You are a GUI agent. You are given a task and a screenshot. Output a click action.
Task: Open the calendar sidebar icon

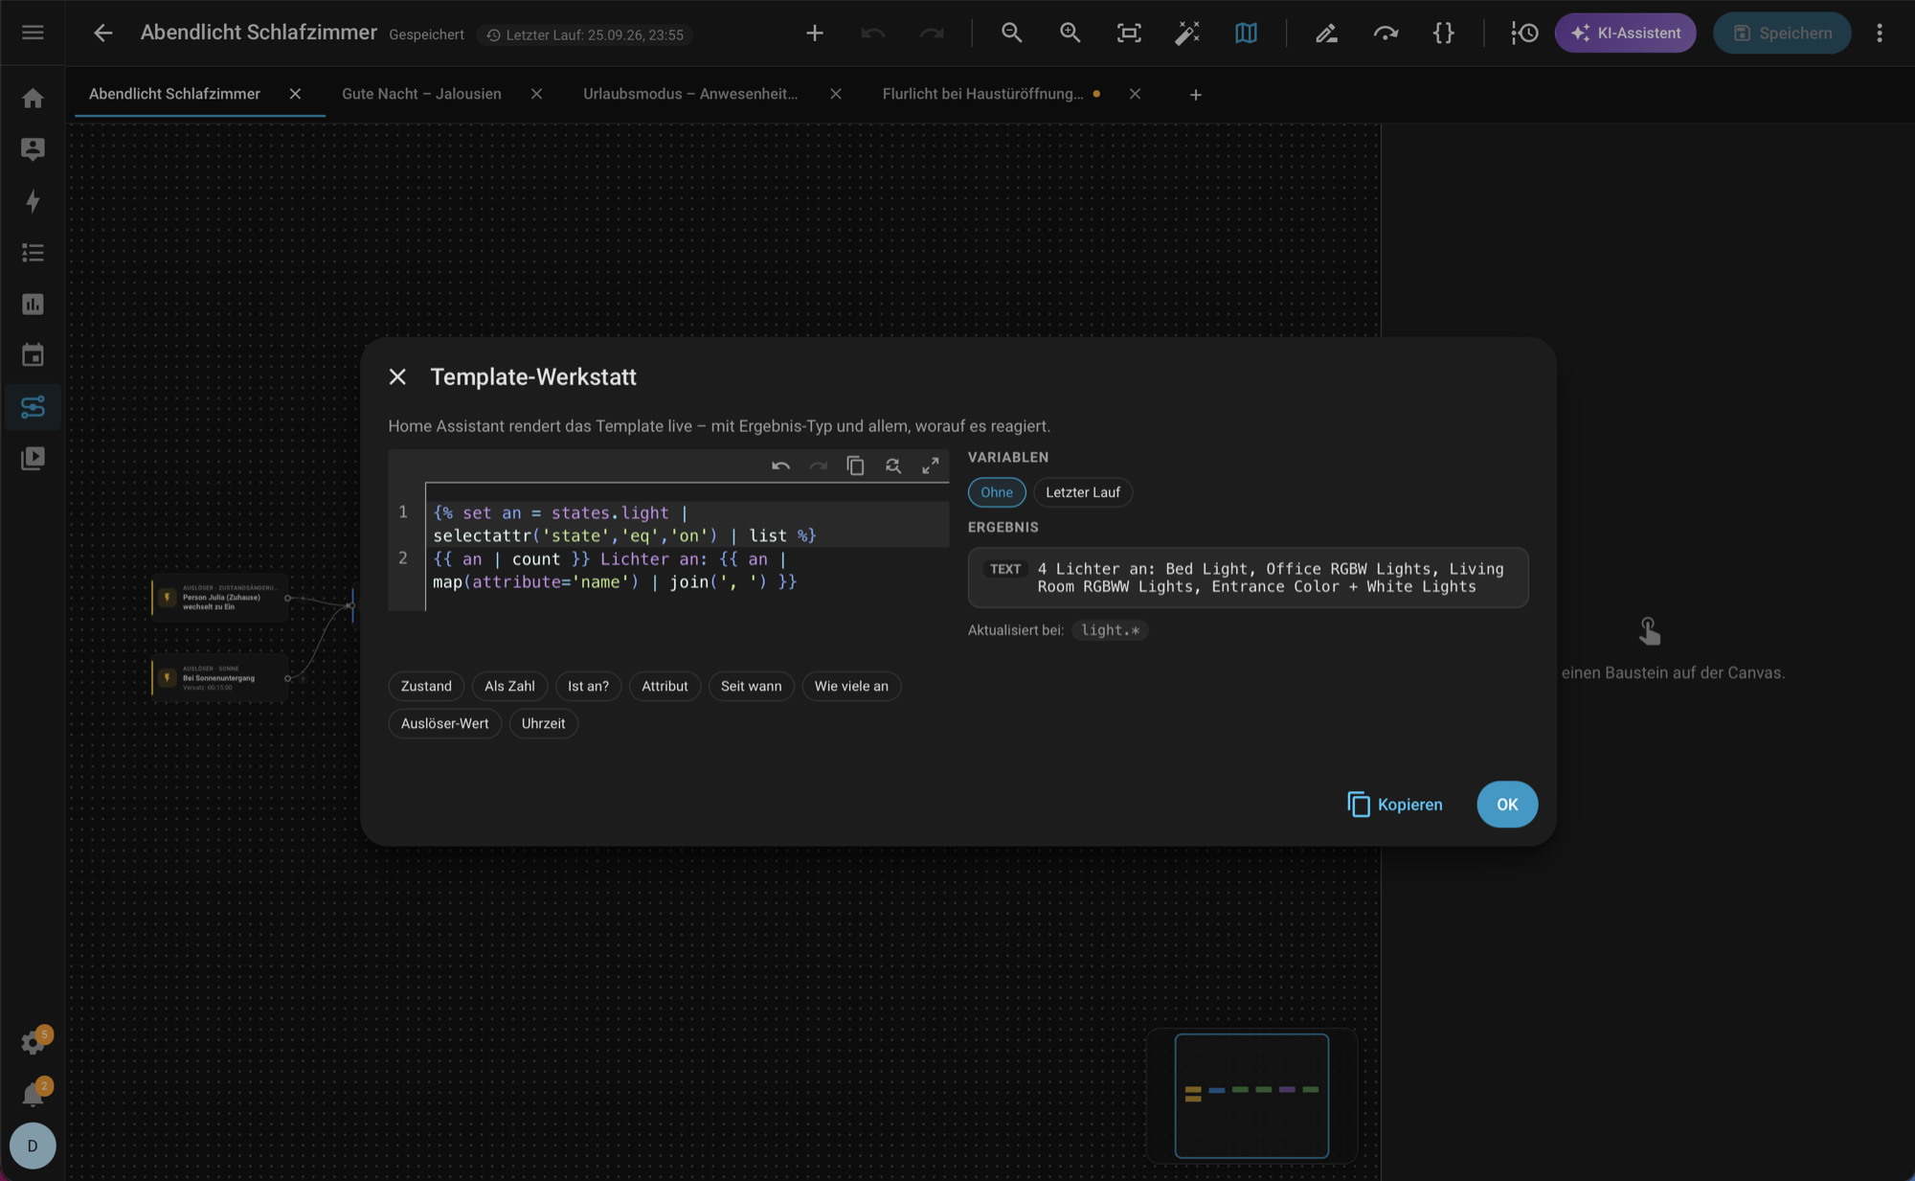click(x=33, y=355)
